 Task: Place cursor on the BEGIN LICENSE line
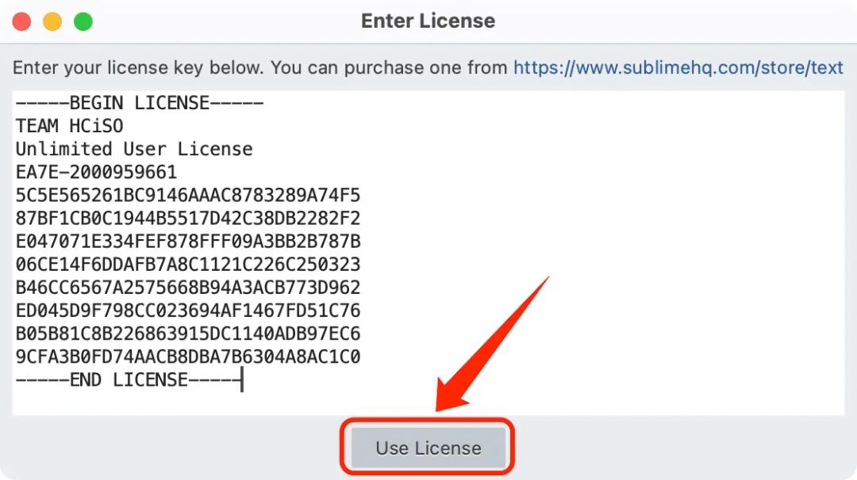pos(140,102)
